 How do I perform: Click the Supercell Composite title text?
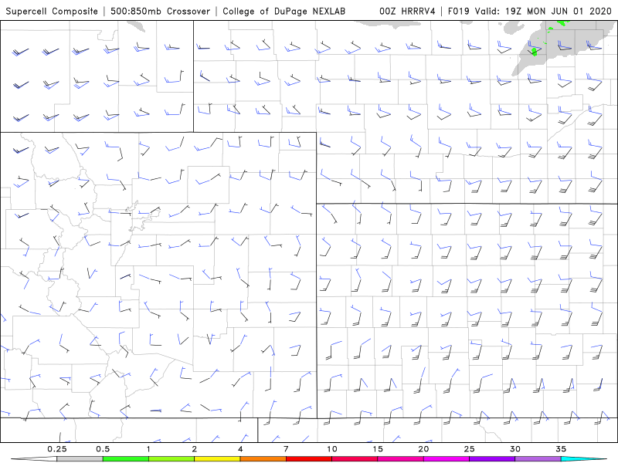point(52,11)
